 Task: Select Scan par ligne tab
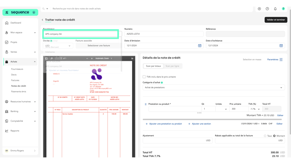coord(173,66)
